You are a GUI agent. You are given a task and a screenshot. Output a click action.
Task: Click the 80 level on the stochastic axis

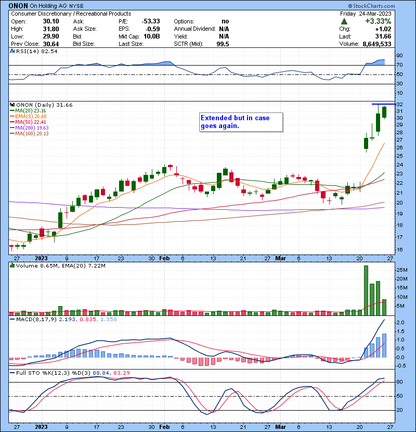(x=399, y=382)
